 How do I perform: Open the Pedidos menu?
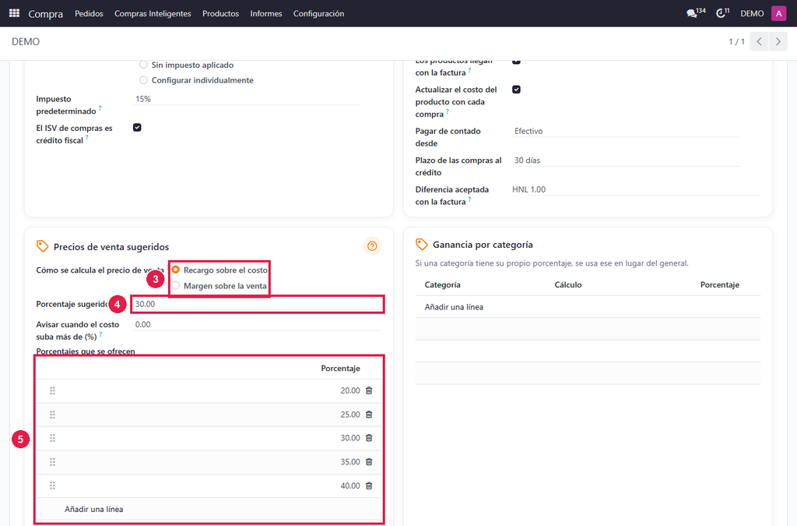pyautogui.click(x=89, y=13)
